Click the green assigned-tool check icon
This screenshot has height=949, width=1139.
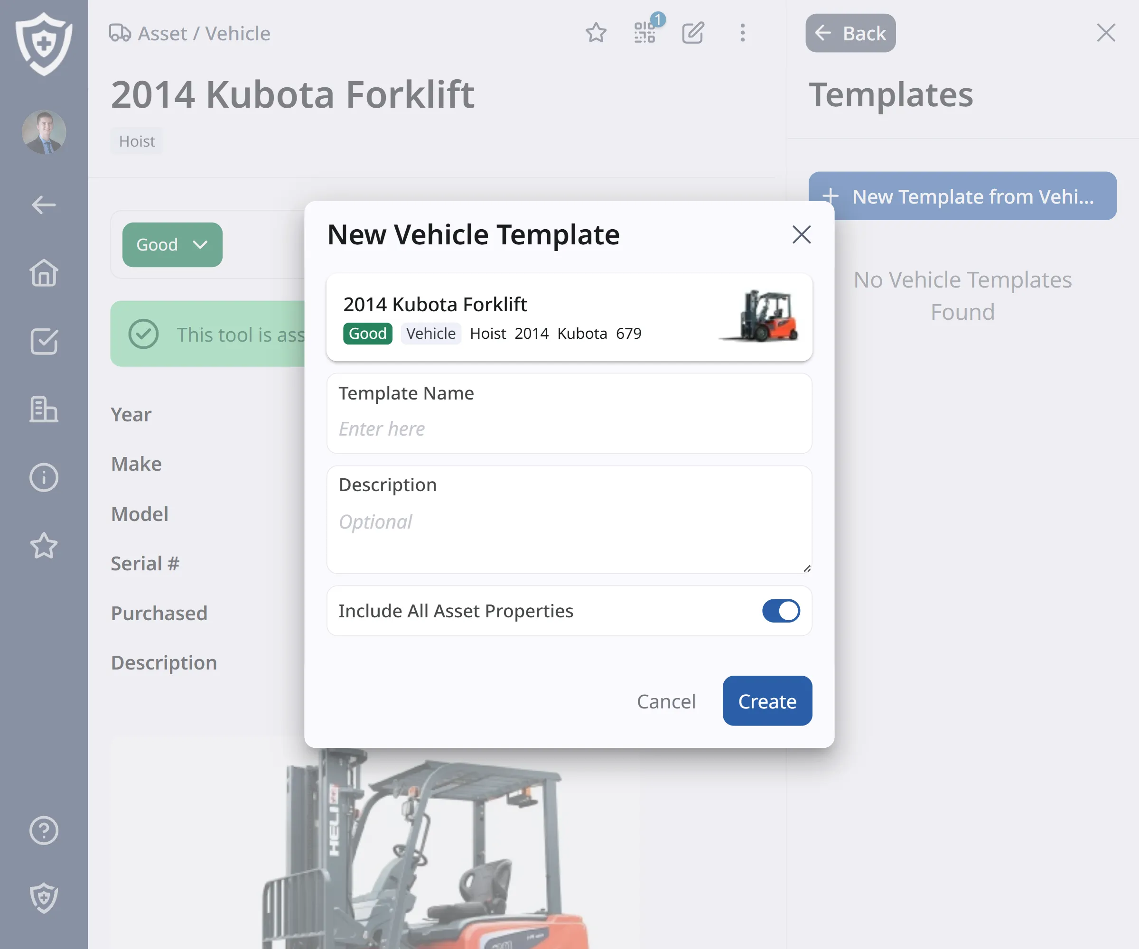(x=144, y=334)
